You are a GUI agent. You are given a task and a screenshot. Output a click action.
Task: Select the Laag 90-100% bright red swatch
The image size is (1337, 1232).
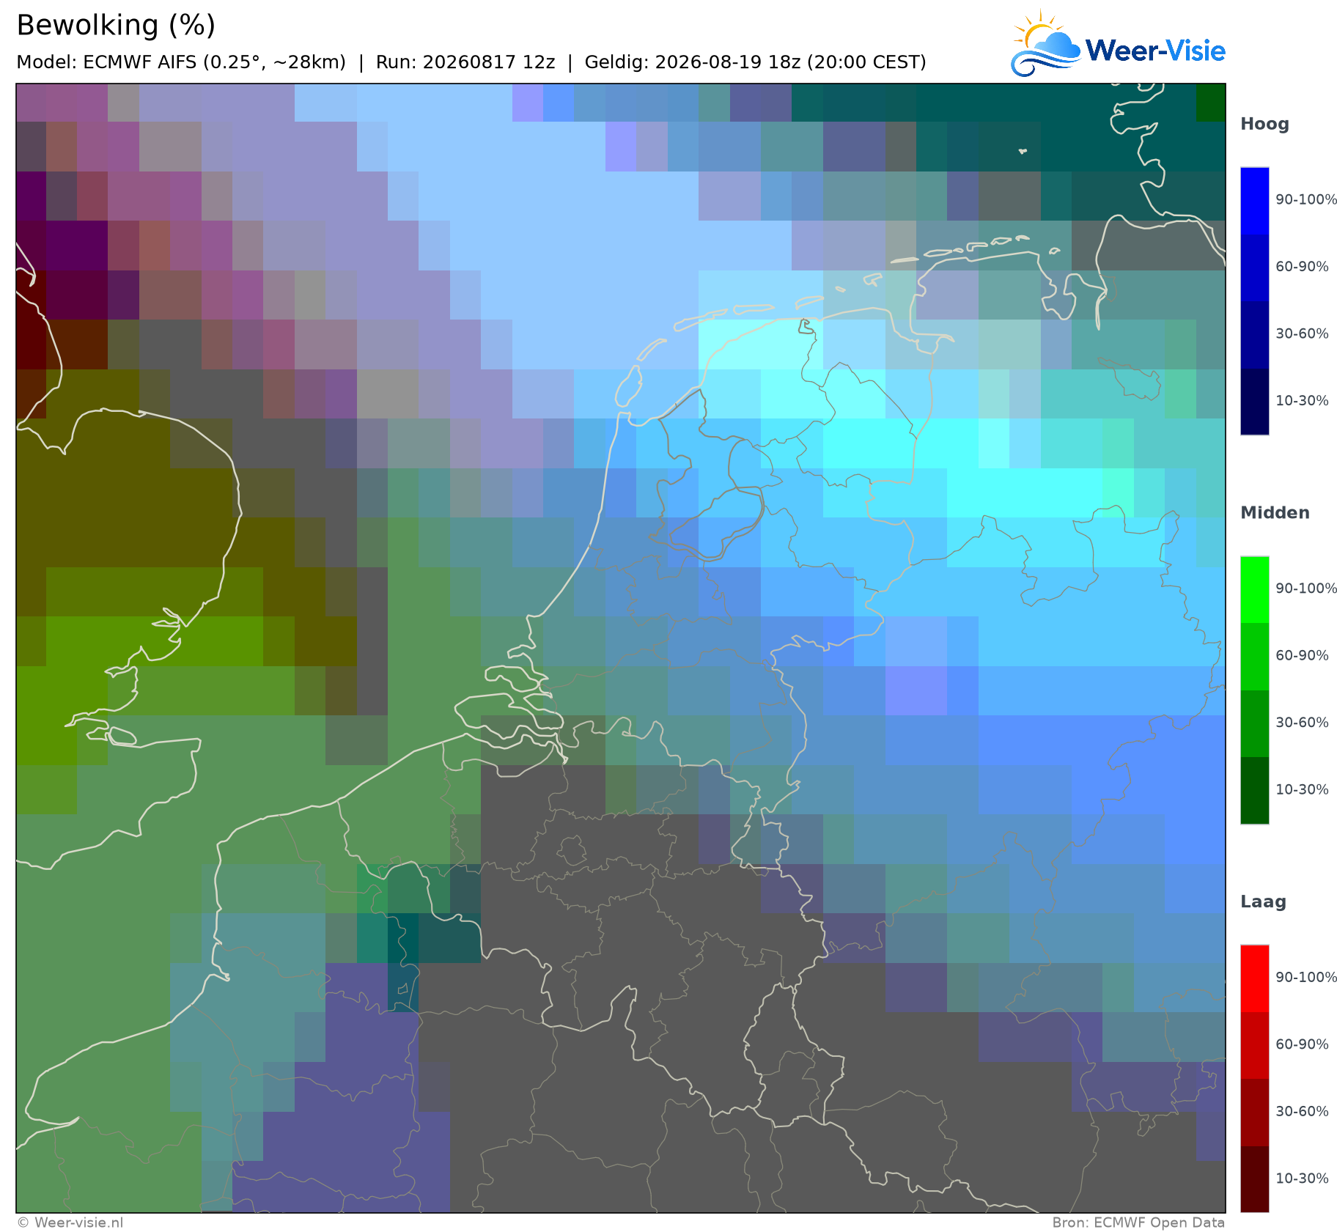(x=1254, y=978)
